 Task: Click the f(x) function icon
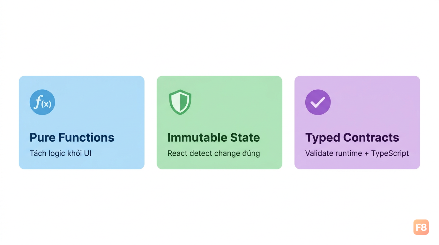tap(42, 102)
